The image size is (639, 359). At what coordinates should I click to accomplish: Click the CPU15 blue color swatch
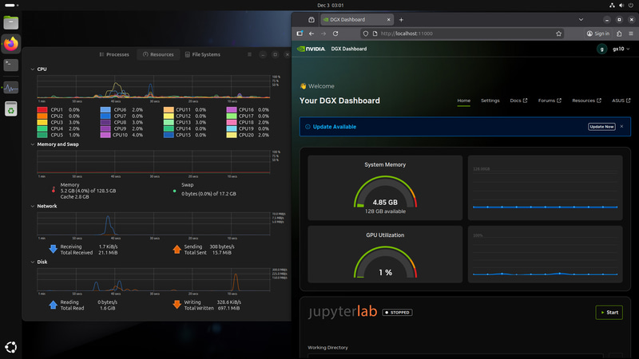coord(169,135)
